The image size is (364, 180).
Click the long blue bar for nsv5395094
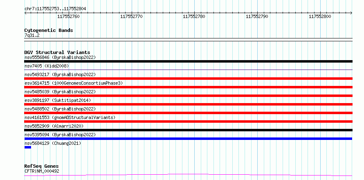[188, 139]
